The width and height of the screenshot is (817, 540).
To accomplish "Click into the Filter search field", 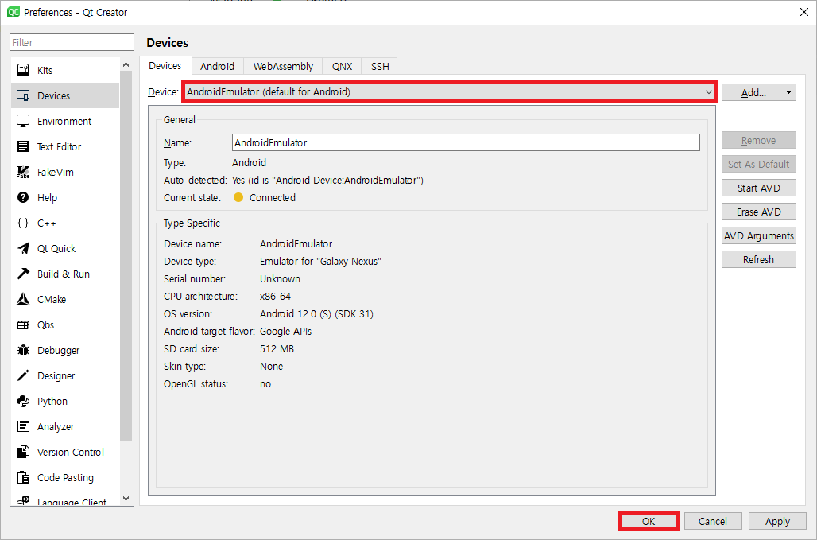I will coord(72,42).
